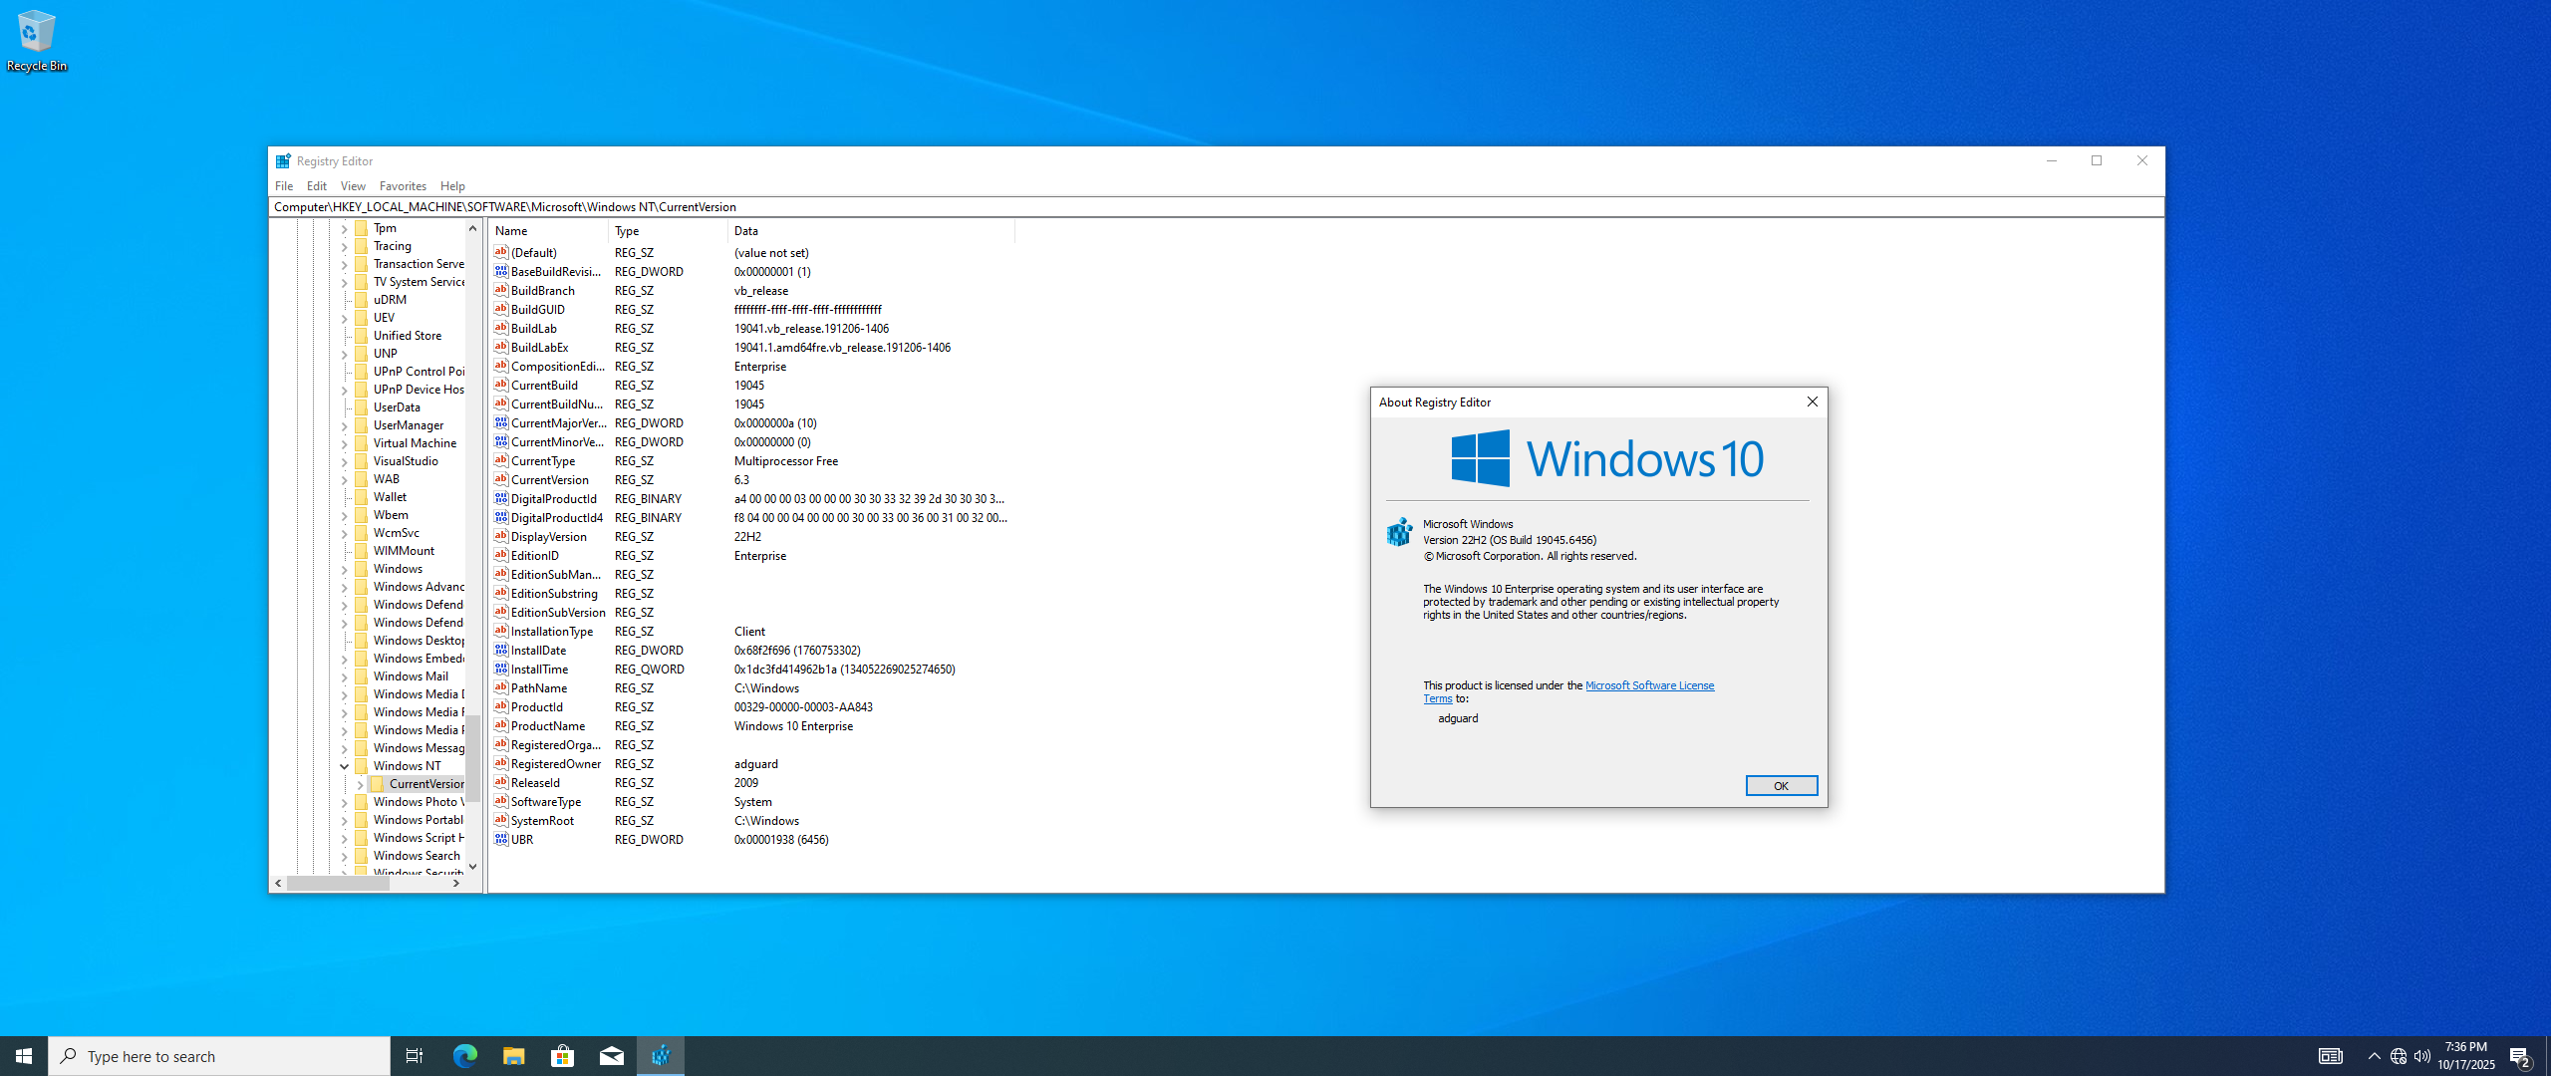Expand the Virtual Machine tree node

tap(345, 444)
